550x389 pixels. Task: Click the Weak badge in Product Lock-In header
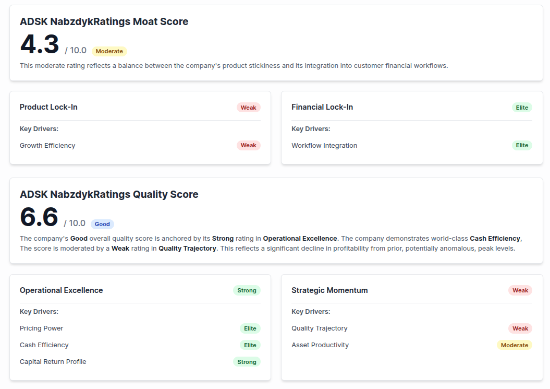[248, 108]
